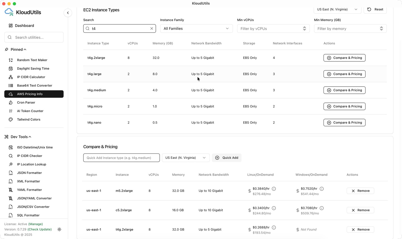This screenshot has height=239, width=402.
Task: Open the Instance Family dropdown
Action: [x=196, y=28]
